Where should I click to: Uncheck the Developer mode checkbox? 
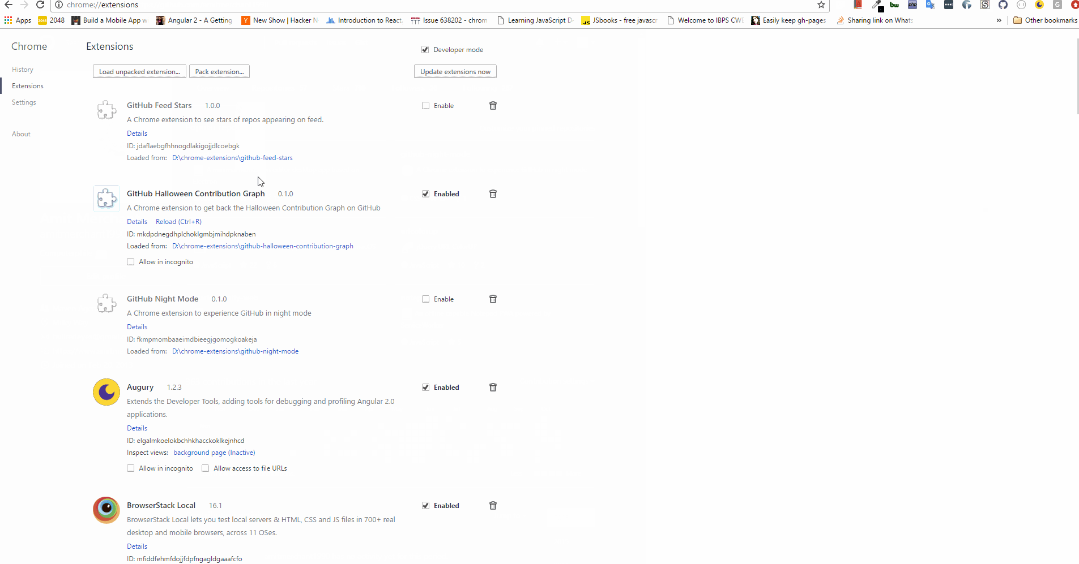425,50
